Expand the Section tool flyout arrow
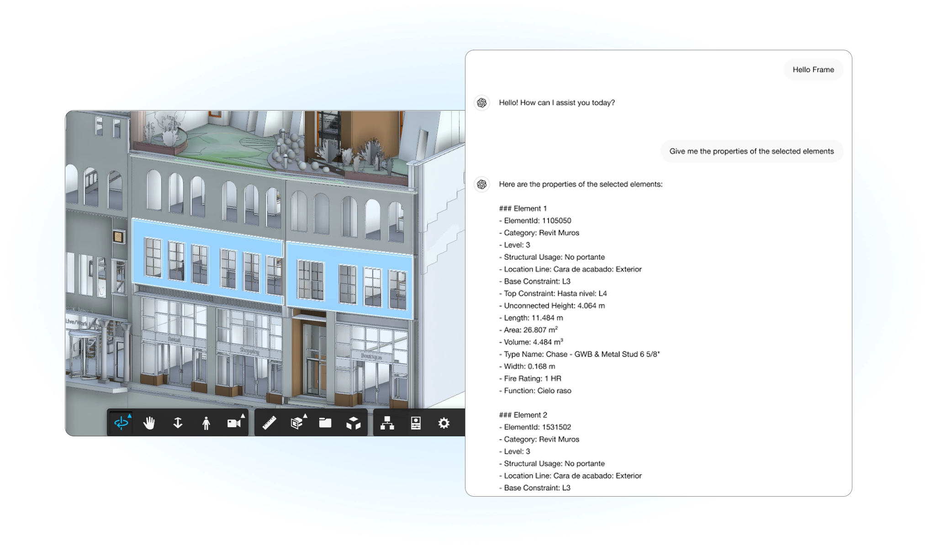Screen dimensions: 930x546 coord(305,416)
